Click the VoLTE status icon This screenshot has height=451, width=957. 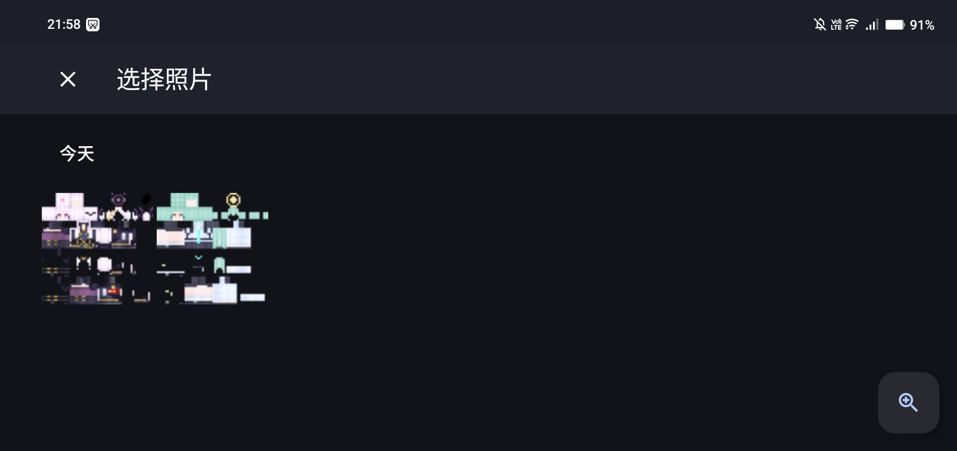point(836,25)
